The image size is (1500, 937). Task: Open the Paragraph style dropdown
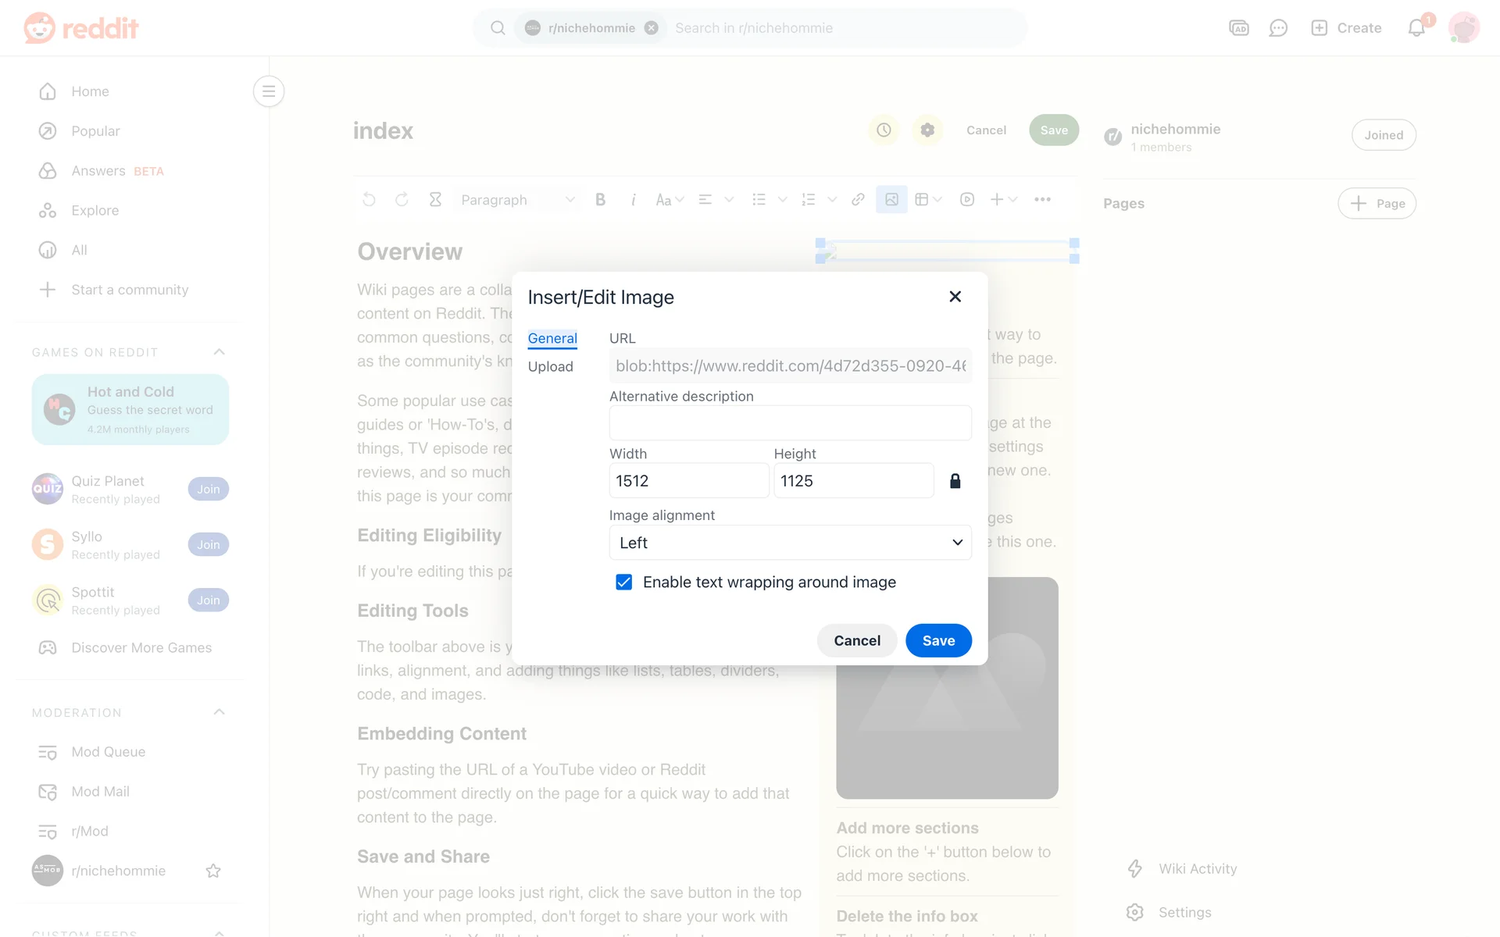516,200
